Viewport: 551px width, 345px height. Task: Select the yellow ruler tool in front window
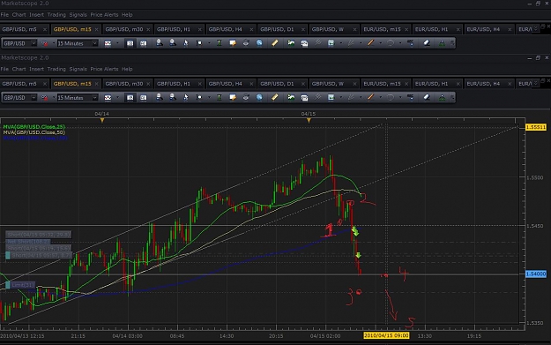[274, 97]
